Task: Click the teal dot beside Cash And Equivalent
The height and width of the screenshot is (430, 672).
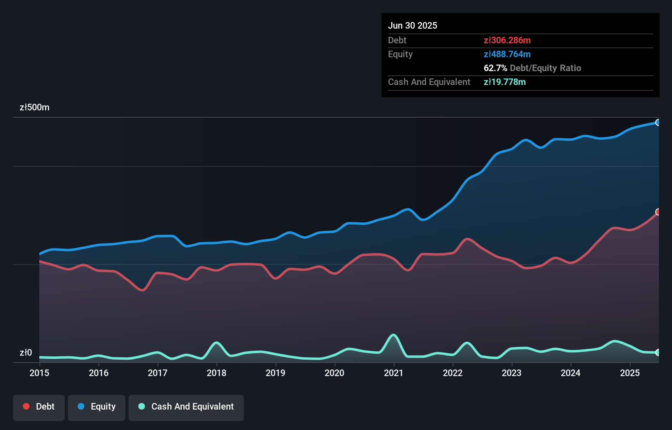Action: [142, 406]
